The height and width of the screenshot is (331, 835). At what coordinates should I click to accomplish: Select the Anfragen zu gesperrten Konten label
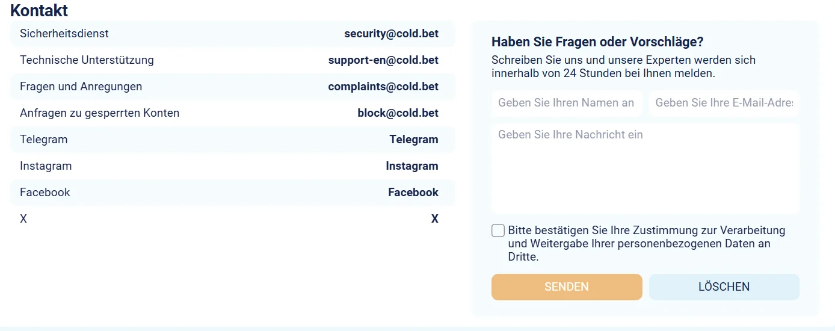[x=99, y=113]
